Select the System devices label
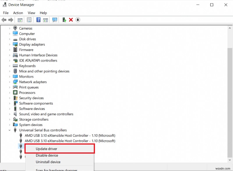This screenshot has width=233, height=171. [31, 125]
